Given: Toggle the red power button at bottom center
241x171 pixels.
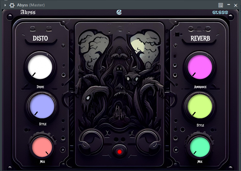Looking at the screenshot, I should point(119,152).
